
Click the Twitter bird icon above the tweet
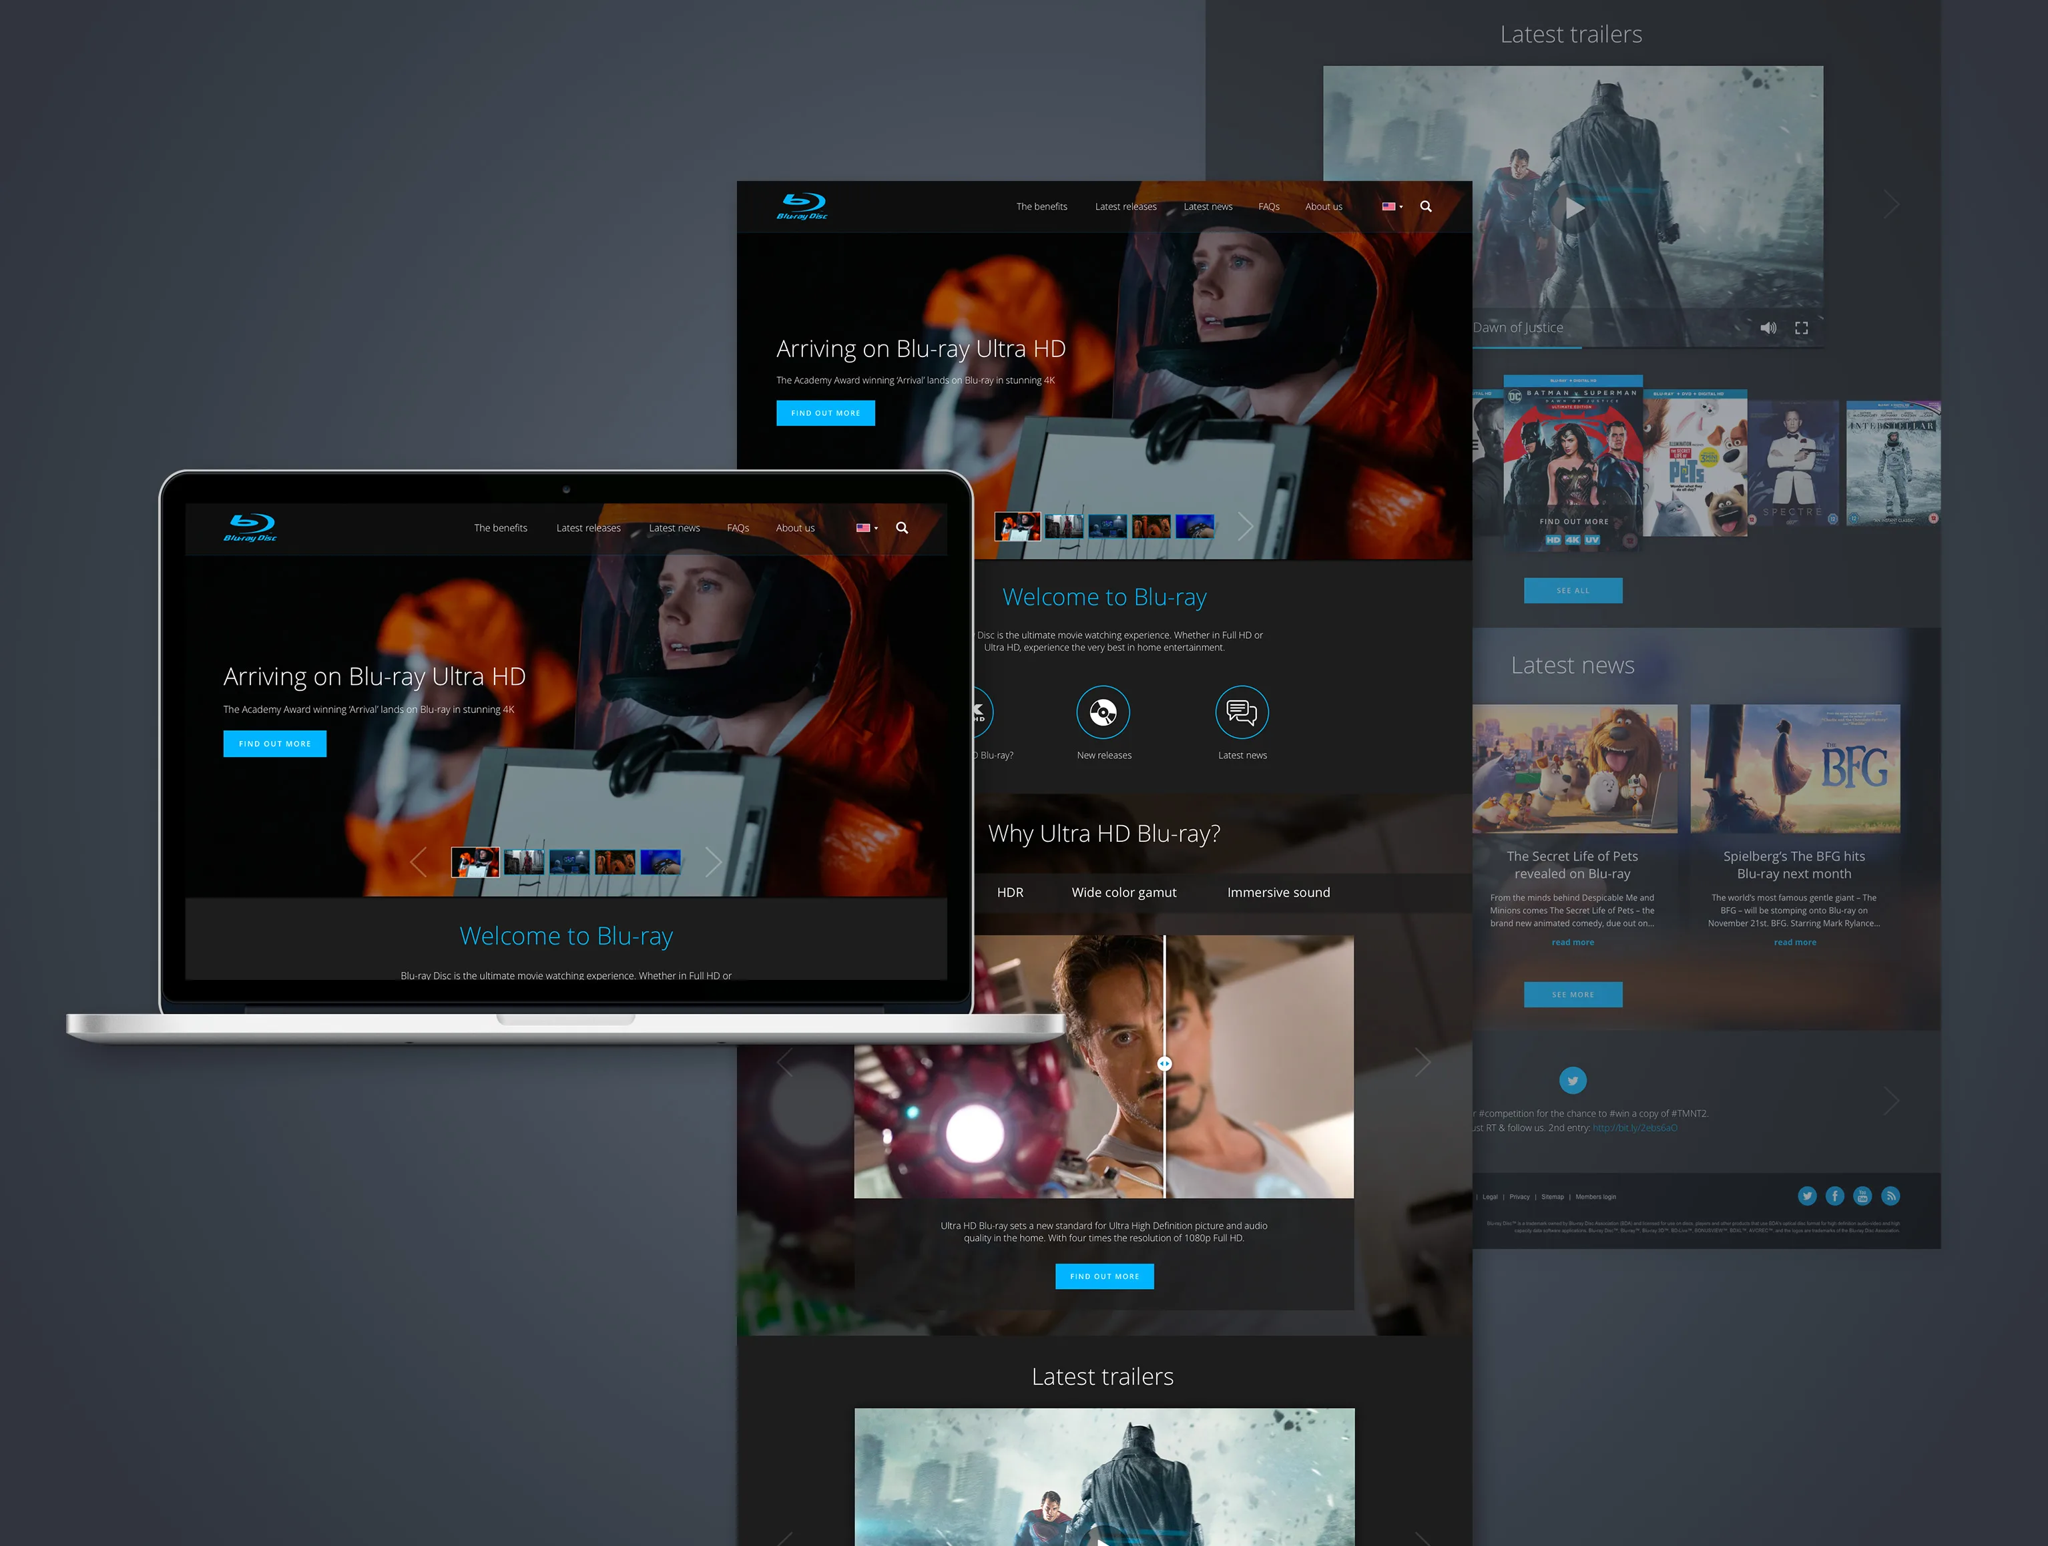click(1573, 1080)
